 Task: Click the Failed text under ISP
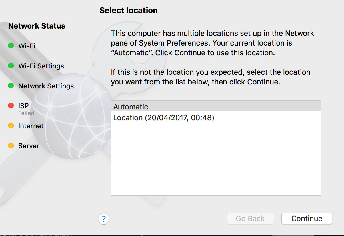point(26,113)
